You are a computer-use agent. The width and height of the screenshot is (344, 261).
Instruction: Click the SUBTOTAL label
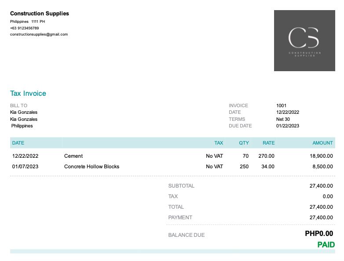click(181, 186)
